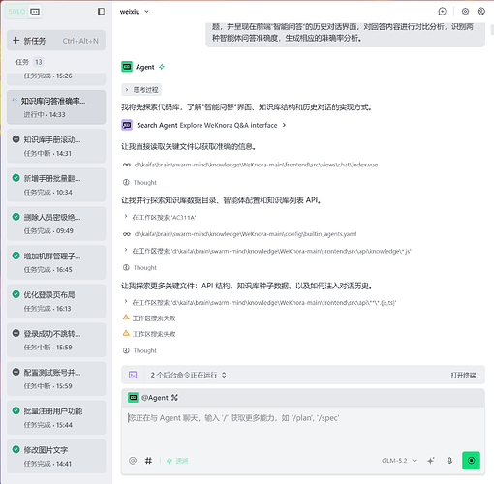Expand the api\knowledge\*.js workspace search

click(267, 251)
